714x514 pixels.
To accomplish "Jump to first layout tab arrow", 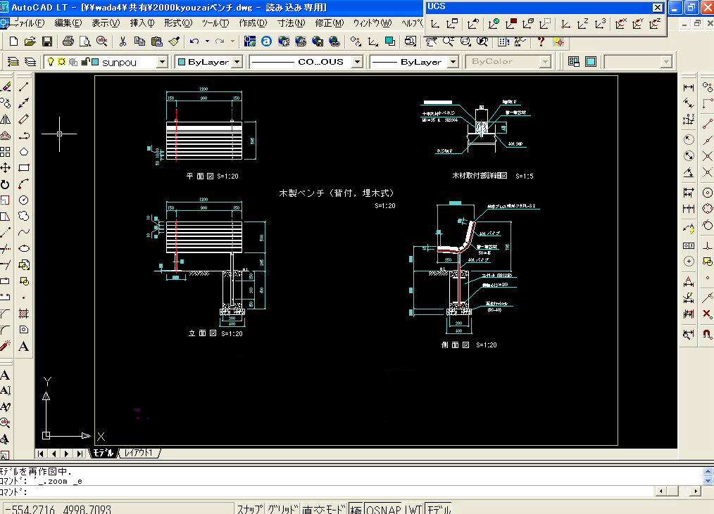I will (x=41, y=454).
